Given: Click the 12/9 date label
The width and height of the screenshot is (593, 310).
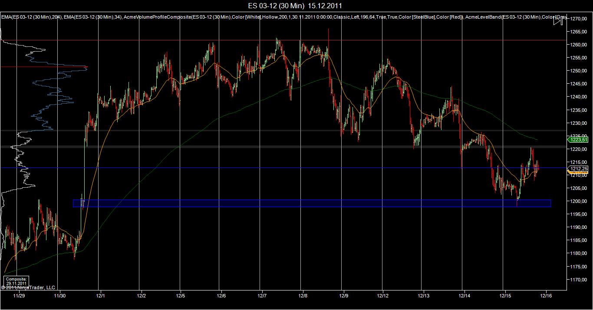Looking at the screenshot, I should (x=343, y=296).
